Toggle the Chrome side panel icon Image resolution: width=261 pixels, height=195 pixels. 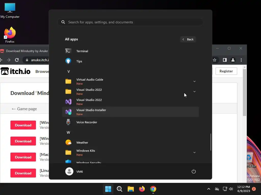pyautogui.click(x=225, y=60)
